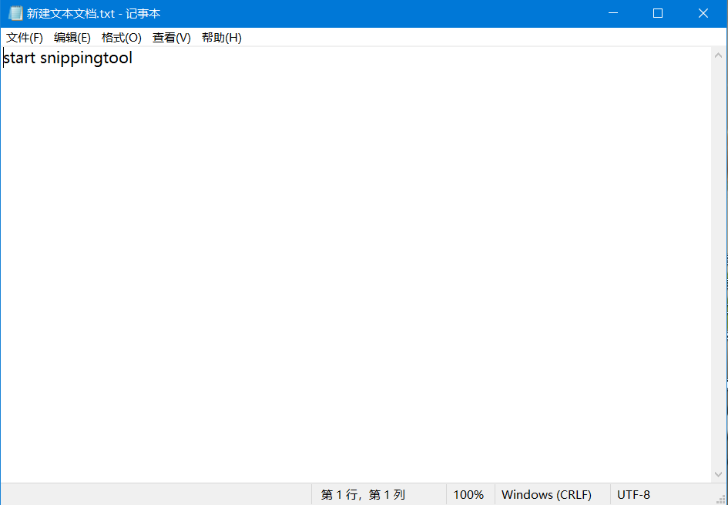Viewport: 728px width, 505px height.
Task: Click the UTF-8 encoding status entry
Action: click(634, 495)
